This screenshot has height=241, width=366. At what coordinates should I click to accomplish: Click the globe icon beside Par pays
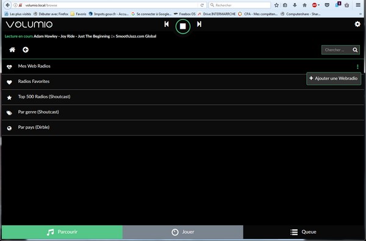point(9,128)
